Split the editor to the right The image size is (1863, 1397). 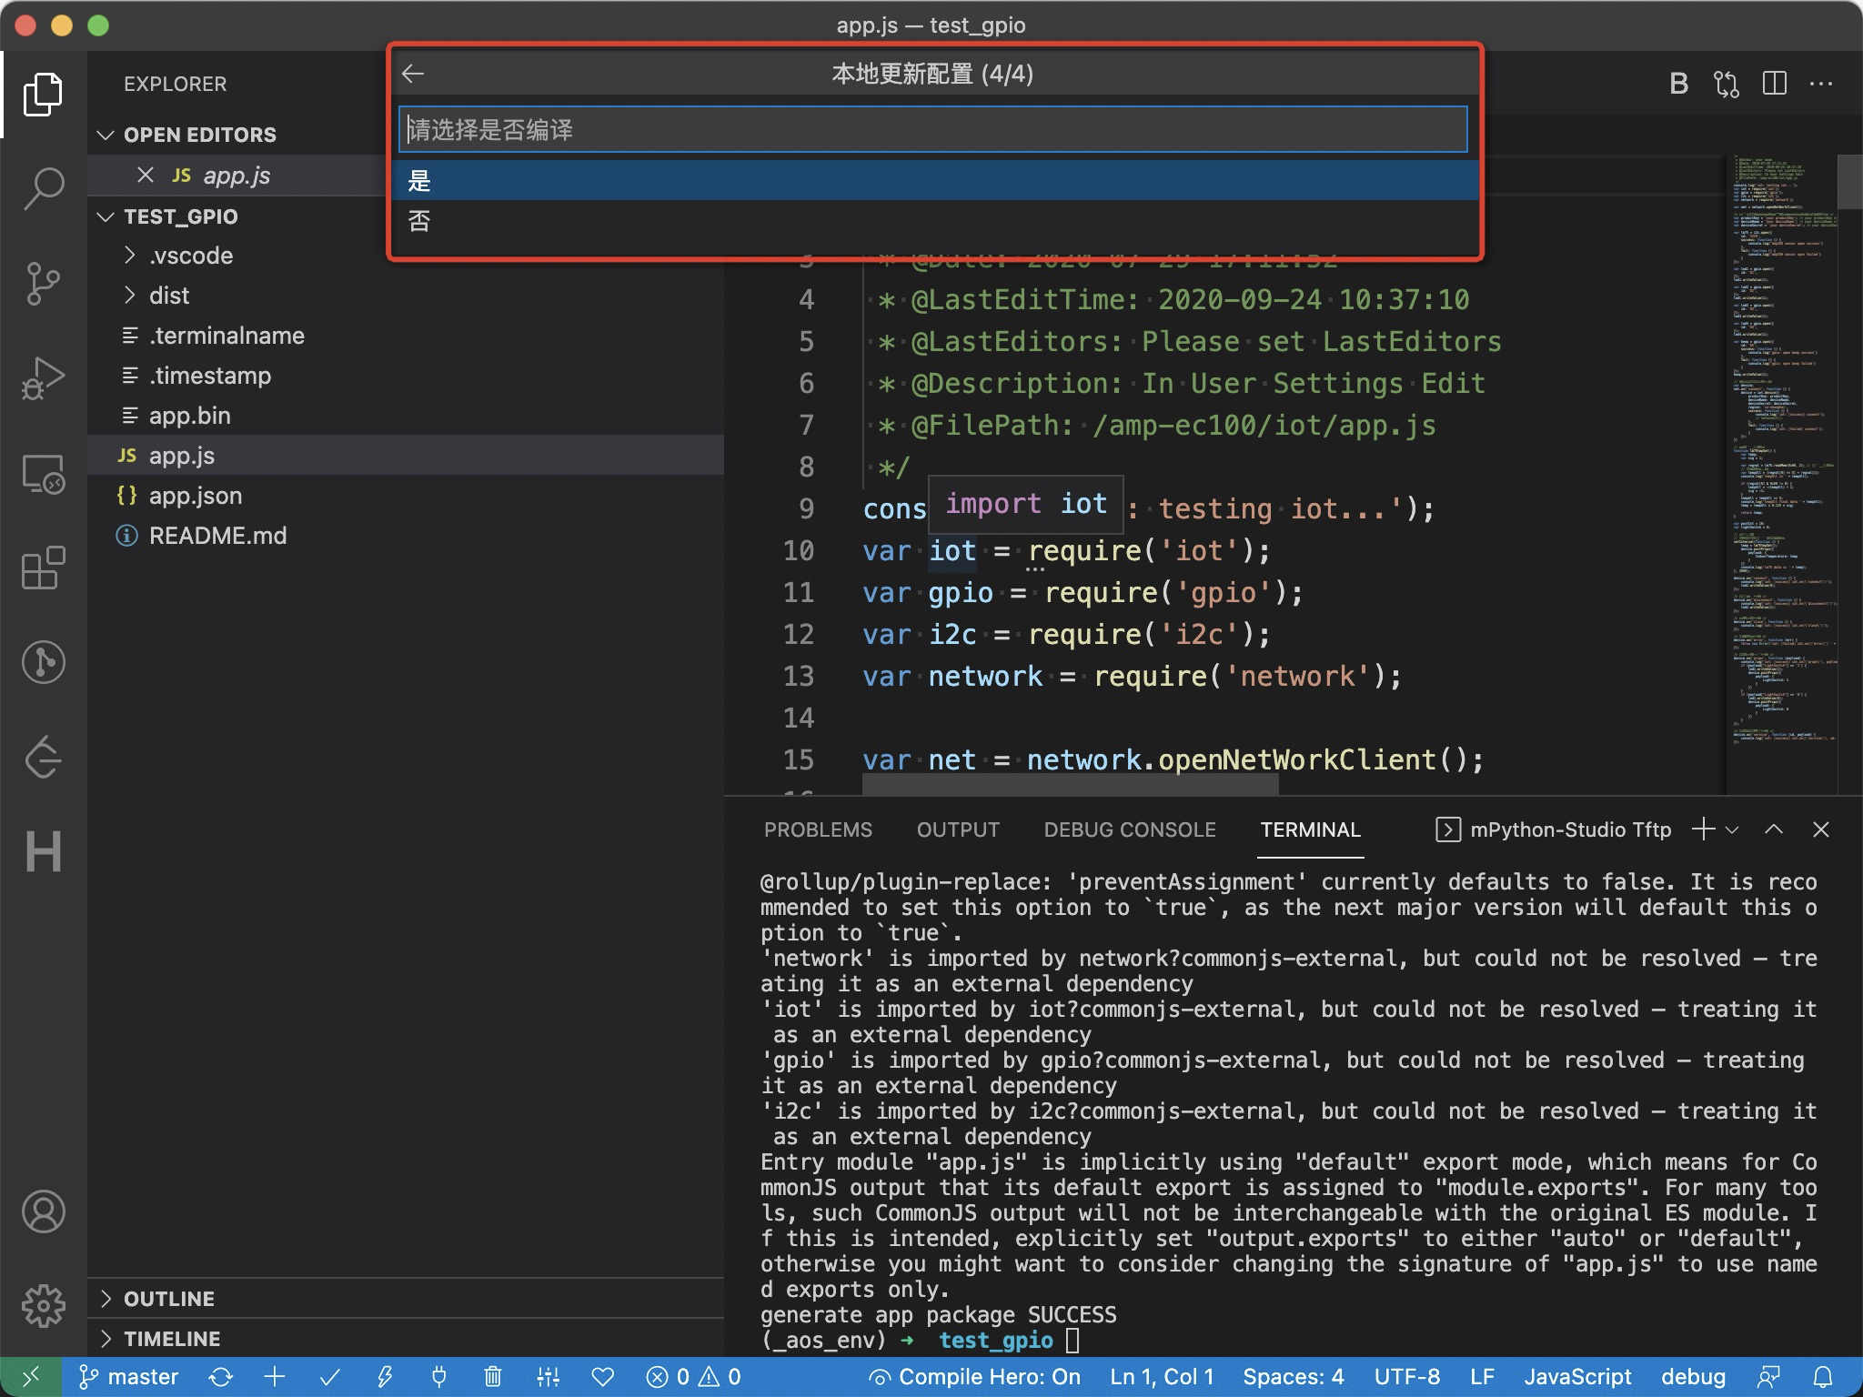click(x=1774, y=84)
